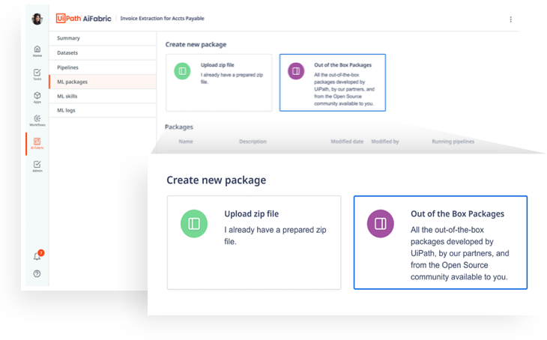Click the UiPath AiFabric logo
Image resolution: width=547 pixels, height=340 pixels.
[x=84, y=18]
